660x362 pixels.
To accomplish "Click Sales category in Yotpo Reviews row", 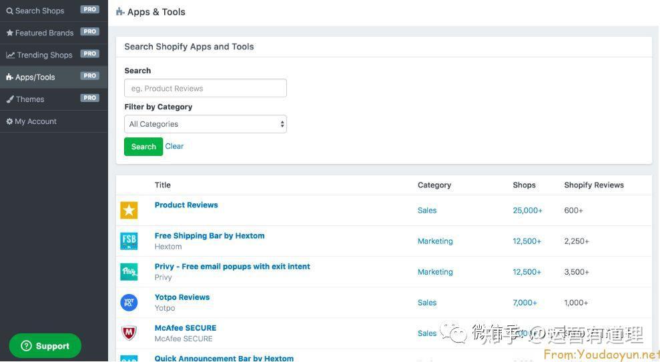I will pos(427,302).
